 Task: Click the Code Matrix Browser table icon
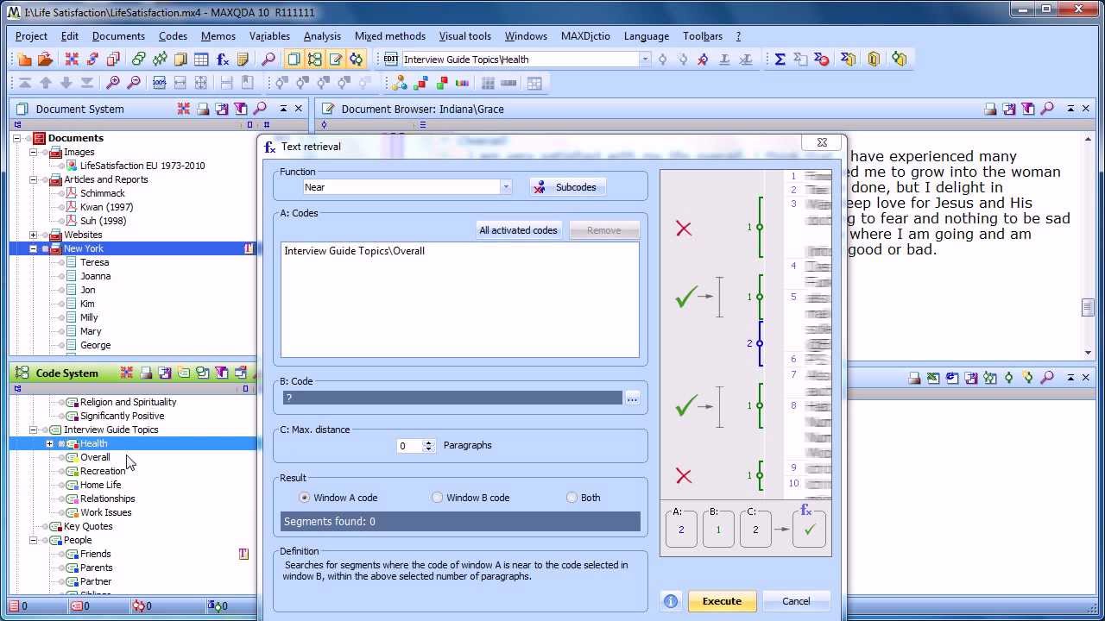201,60
